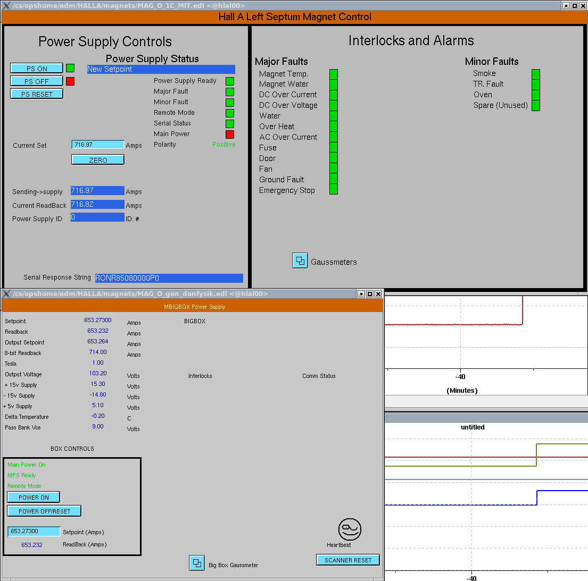Click the (Minutes) axis label in upper plot

pos(462,391)
